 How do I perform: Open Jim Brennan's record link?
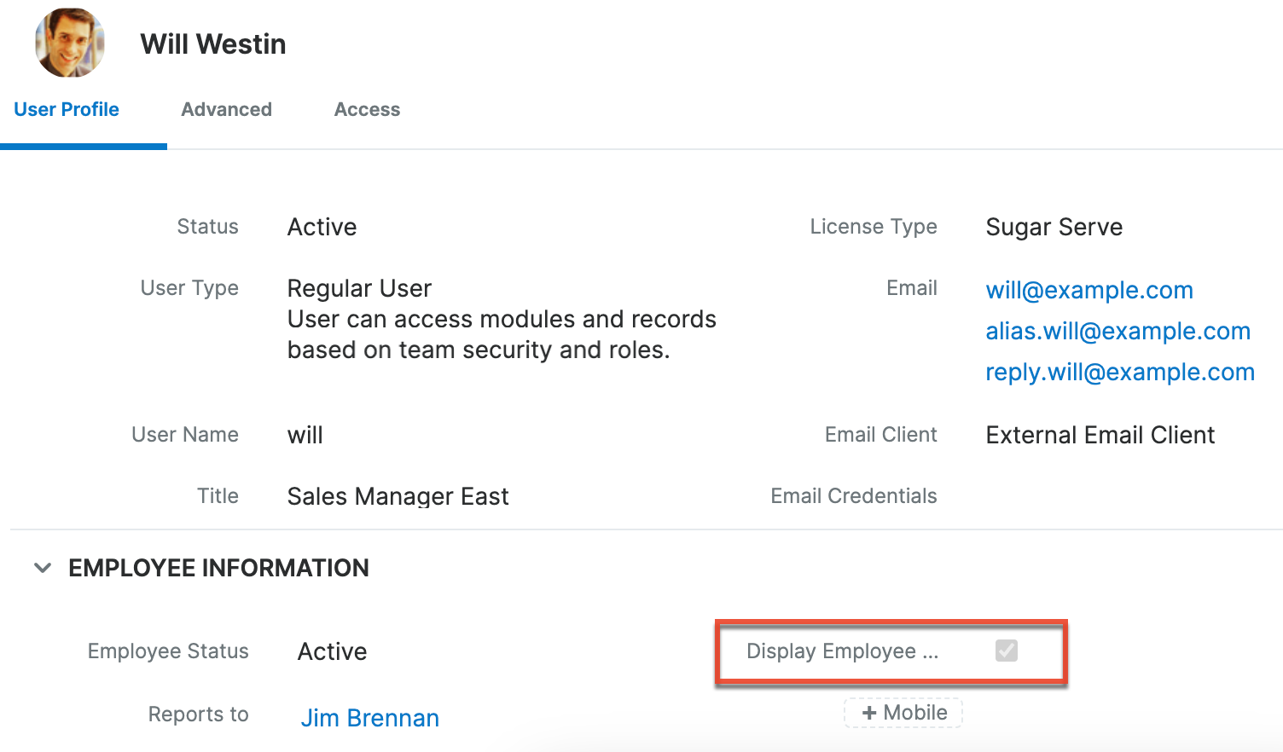click(x=369, y=718)
